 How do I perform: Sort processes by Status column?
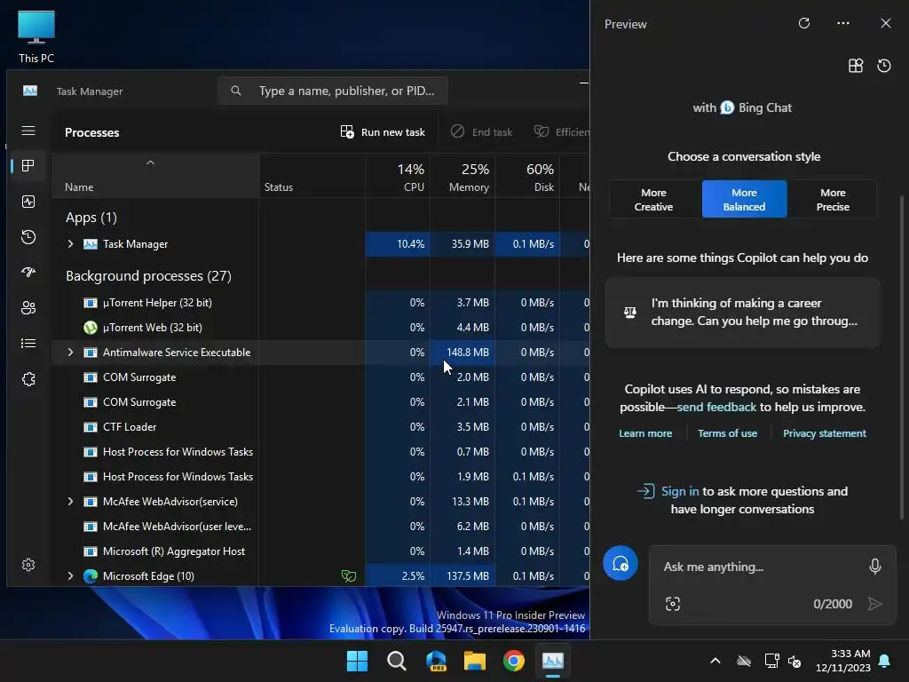tap(312, 177)
